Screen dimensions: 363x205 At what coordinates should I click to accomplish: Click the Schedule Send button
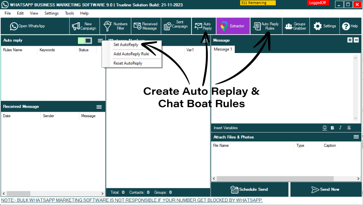(250, 190)
